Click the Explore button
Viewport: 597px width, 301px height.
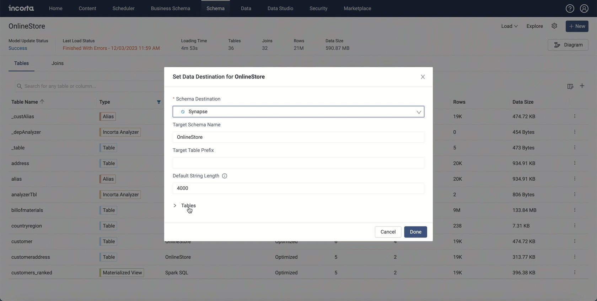(x=534, y=26)
